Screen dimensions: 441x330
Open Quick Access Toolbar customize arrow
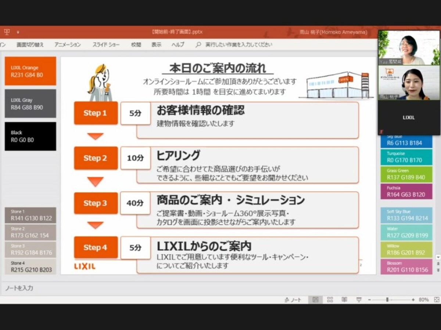coord(18,32)
